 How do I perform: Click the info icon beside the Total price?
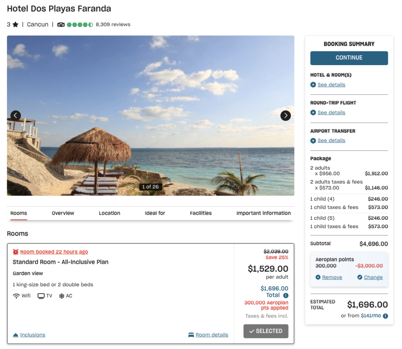[x=285, y=295]
